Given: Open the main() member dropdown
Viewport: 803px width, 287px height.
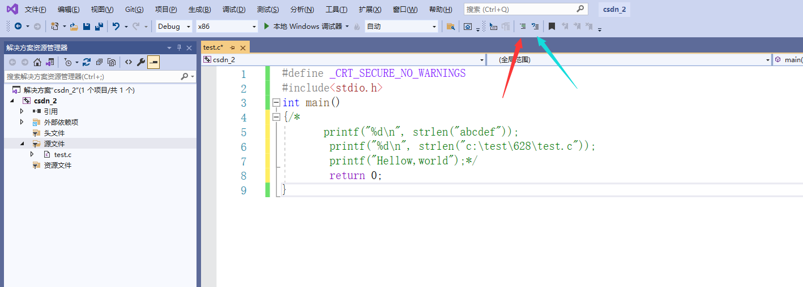Looking at the screenshot, I should coord(788,59).
